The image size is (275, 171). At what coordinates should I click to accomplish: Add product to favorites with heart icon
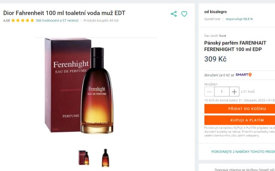pos(184,14)
